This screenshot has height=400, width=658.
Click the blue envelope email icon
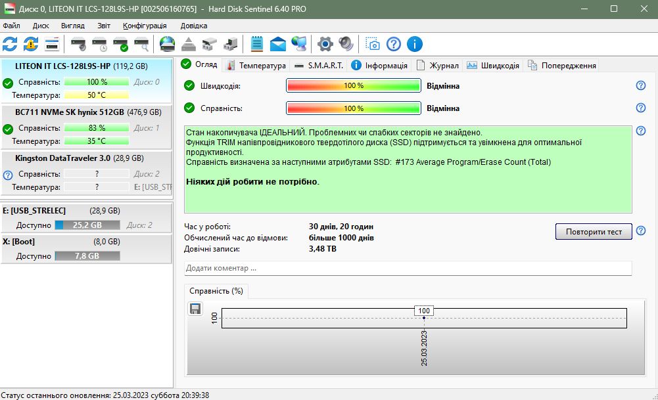(x=278, y=44)
